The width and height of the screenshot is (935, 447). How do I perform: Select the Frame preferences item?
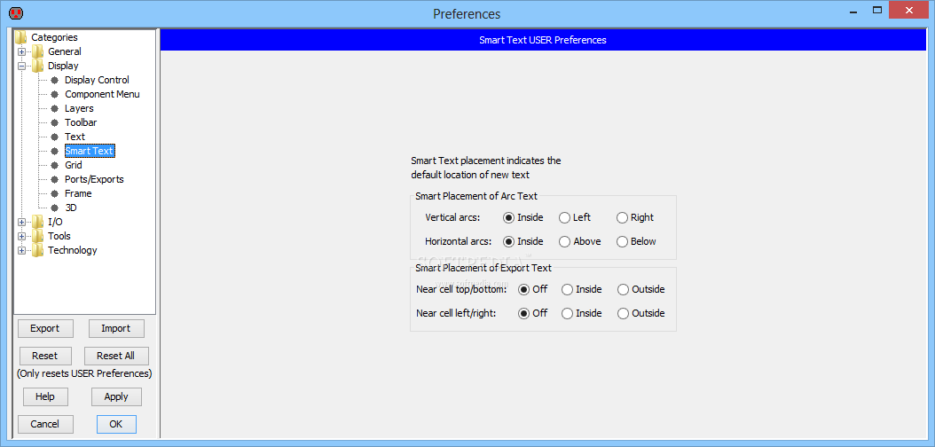click(78, 193)
